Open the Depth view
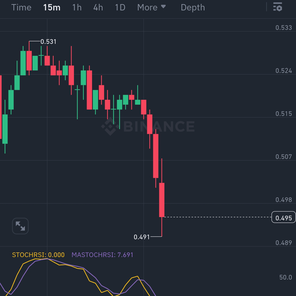This screenshot has width=296, height=296. pyautogui.click(x=193, y=7)
